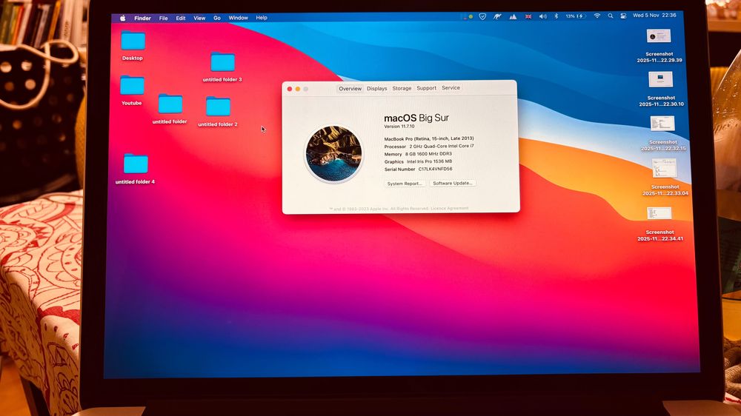Open Spotlight search magnifier icon

click(x=611, y=16)
